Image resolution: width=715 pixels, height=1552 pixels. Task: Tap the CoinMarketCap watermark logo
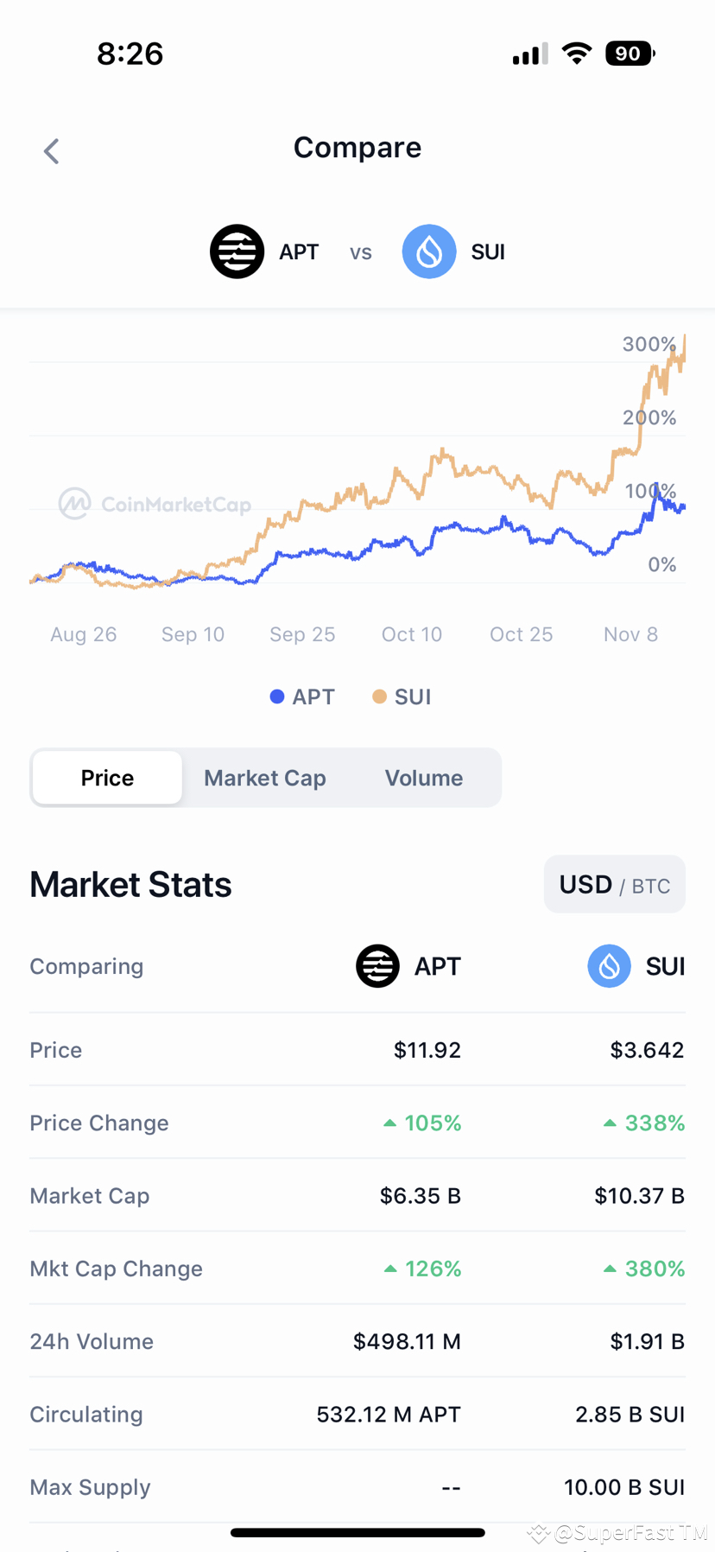pyautogui.click(x=155, y=504)
